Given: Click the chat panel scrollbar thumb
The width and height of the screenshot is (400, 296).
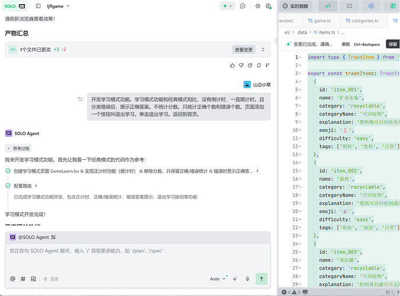Looking at the screenshot, I should pos(275,40).
